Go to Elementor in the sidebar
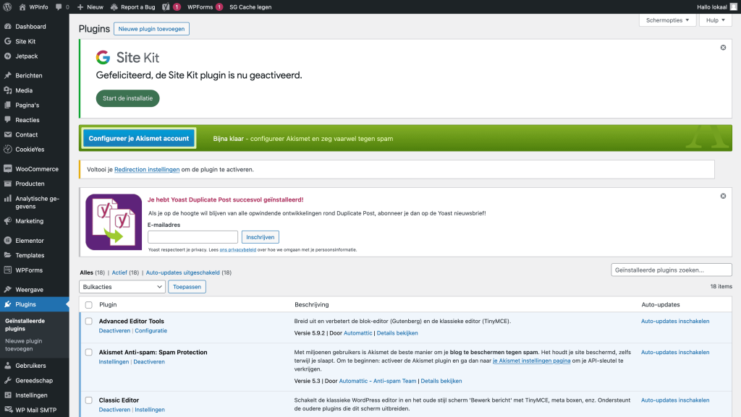Viewport: 741px width, 417px height. click(30, 241)
